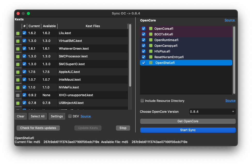Click the green status square for USBInjectAll.kext
This screenshot has height=165, width=252.
click(x=18, y=103)
